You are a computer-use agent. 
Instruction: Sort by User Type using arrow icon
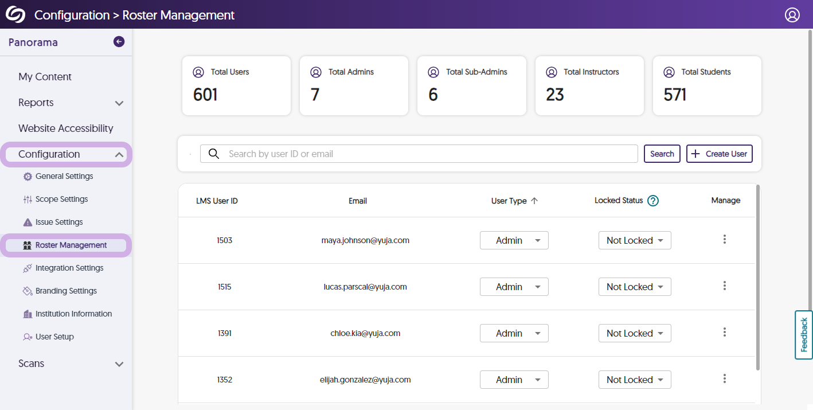(x=534, y=201)
